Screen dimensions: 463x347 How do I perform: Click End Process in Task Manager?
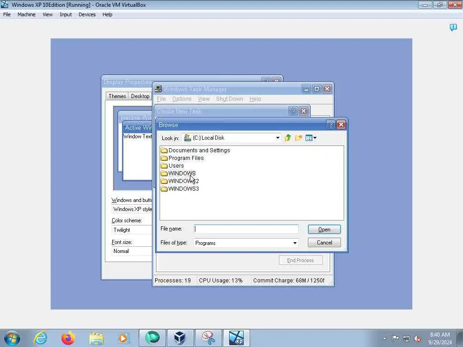301,260
